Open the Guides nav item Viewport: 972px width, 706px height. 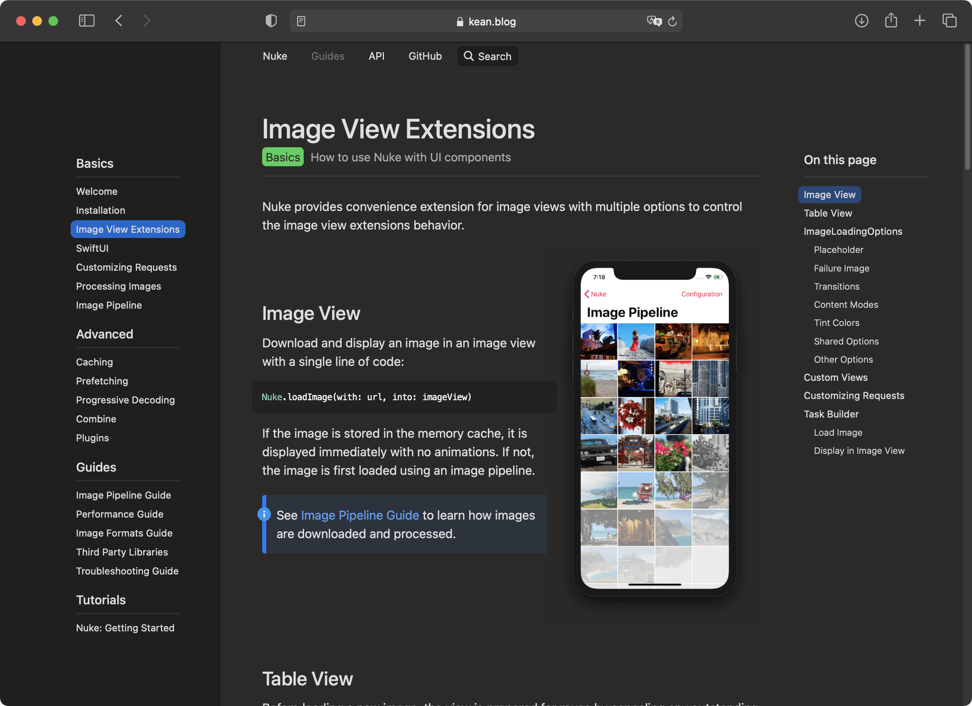click(x=328, y=56)
